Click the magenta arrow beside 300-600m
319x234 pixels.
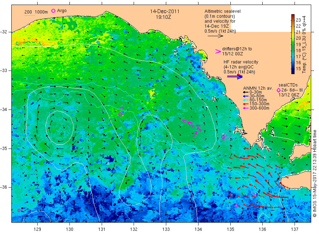[x=246, y=108]
